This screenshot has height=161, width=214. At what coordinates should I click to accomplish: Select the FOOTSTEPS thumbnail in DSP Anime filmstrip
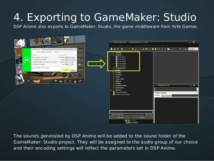(x=57, y=41)
